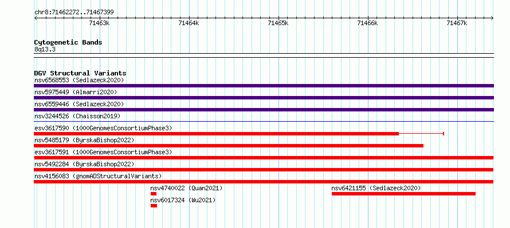510x228 pixels.
Task: Click the nsv6568553 (Sedlazeck2020) label
Action: (79, 80)
